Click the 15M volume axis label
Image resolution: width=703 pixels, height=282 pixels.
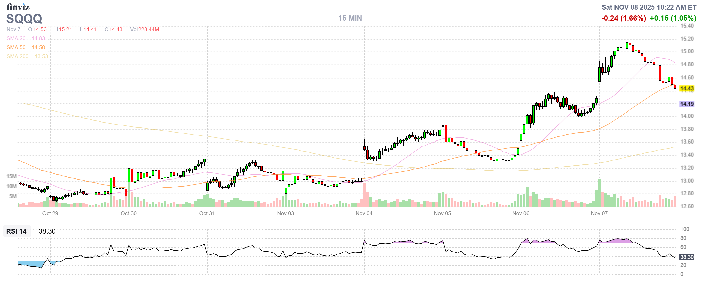tap(12, 176)
